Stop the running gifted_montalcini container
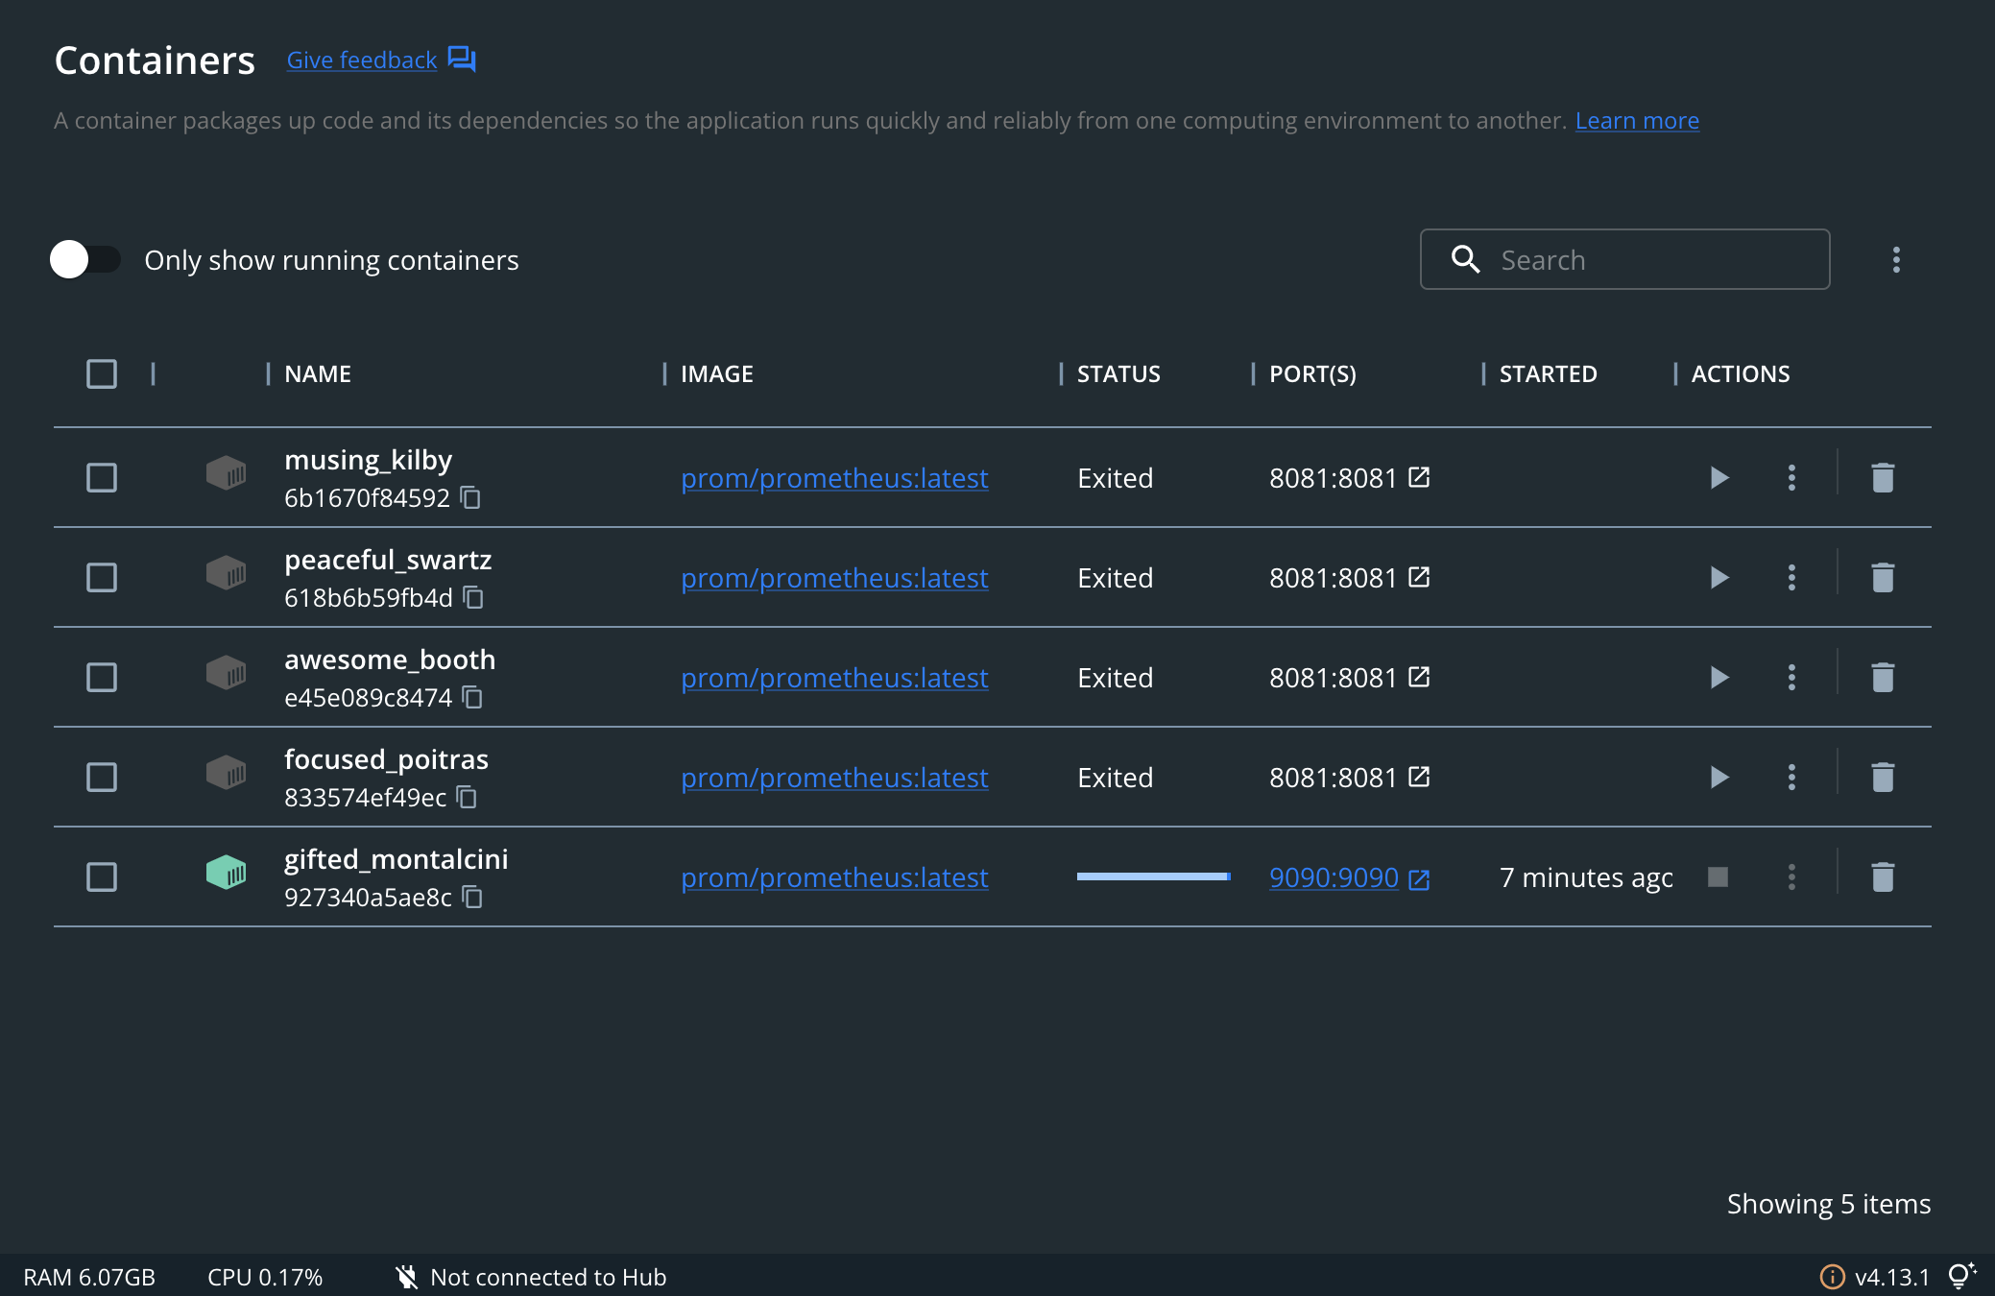 [1719, 876]
